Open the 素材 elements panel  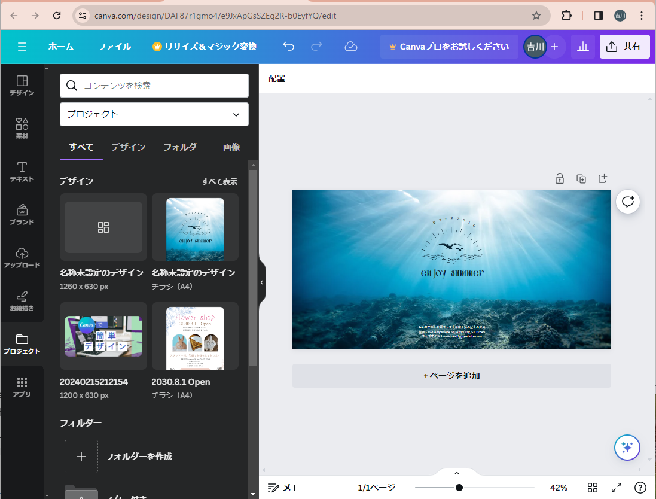[x=22, y=128]
